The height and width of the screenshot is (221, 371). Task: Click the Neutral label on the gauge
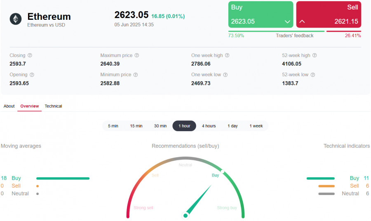[185, 165]
